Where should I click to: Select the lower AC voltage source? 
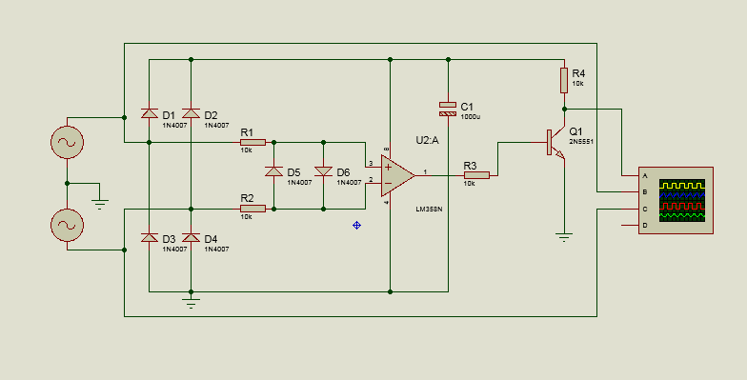[x=67, y=225]
